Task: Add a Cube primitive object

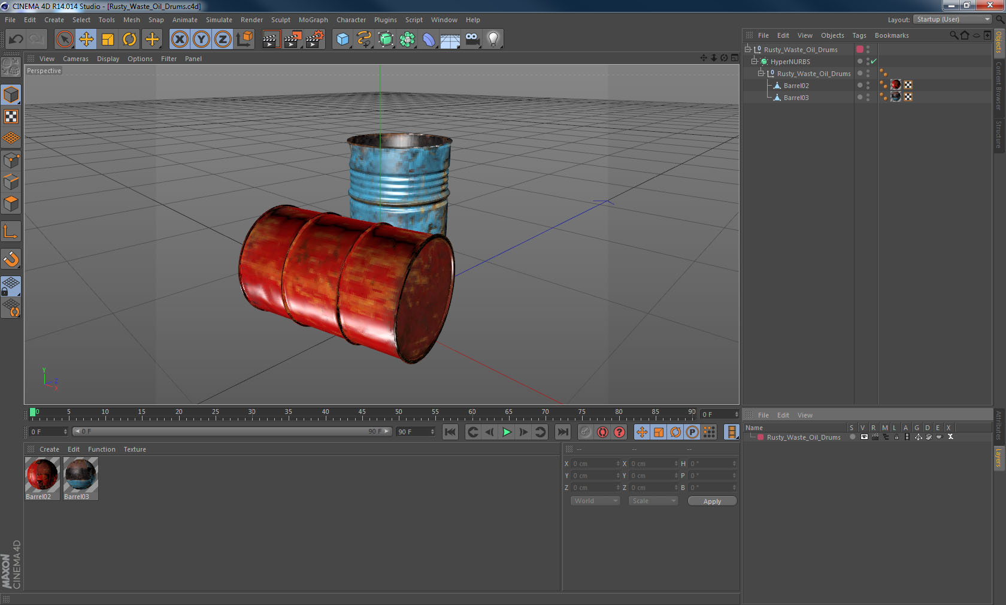Action: pos(343,40)
